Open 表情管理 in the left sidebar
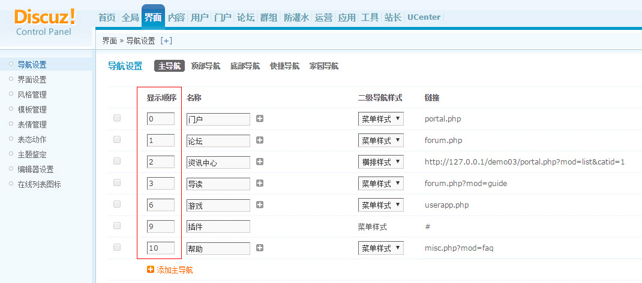The width and height of the screenshot is (642, 283). point(32,124)
